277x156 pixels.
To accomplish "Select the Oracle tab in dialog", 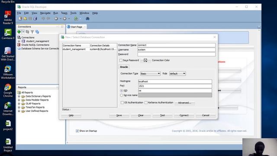I will point(124,67).
